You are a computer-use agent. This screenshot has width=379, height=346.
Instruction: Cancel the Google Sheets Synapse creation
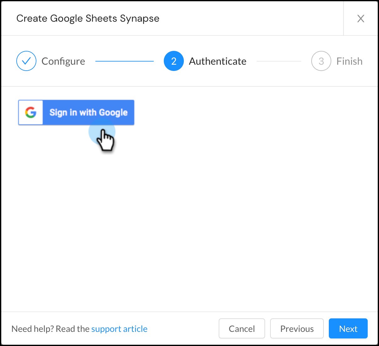242,328
